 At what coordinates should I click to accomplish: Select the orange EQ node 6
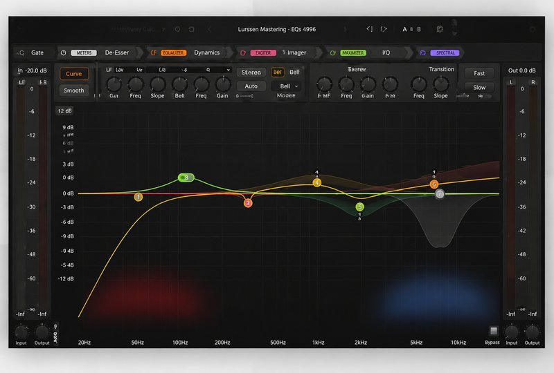point(434,184)
